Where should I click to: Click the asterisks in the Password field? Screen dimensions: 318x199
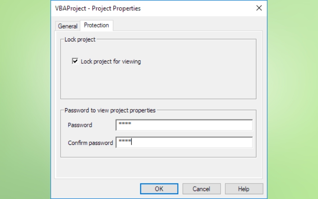[x=125, y=125]
